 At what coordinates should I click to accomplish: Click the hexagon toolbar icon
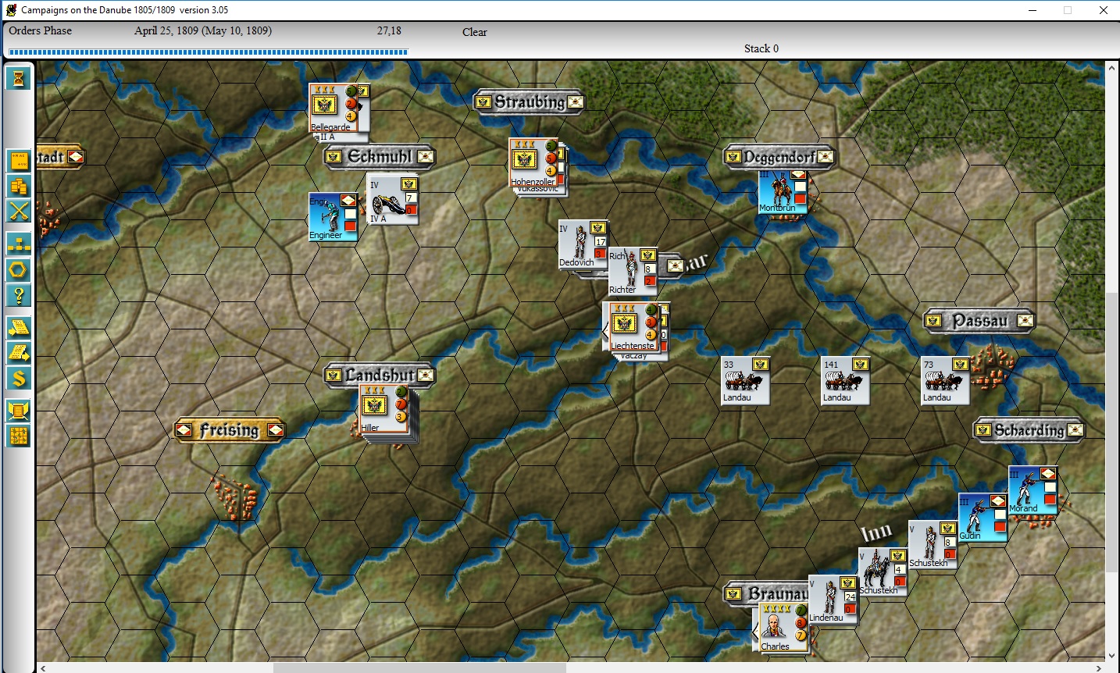19,270
